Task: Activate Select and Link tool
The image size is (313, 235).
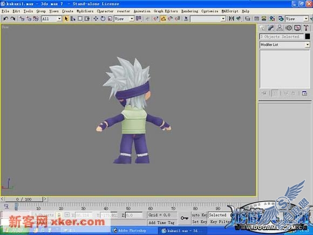Action: pos(22,19)
